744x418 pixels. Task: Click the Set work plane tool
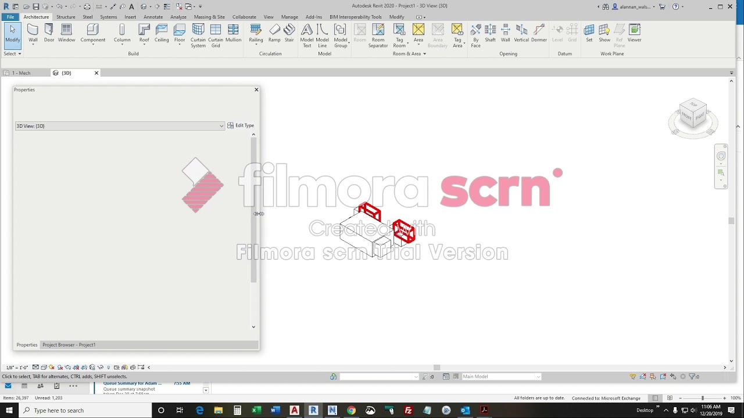coord(589,34)
